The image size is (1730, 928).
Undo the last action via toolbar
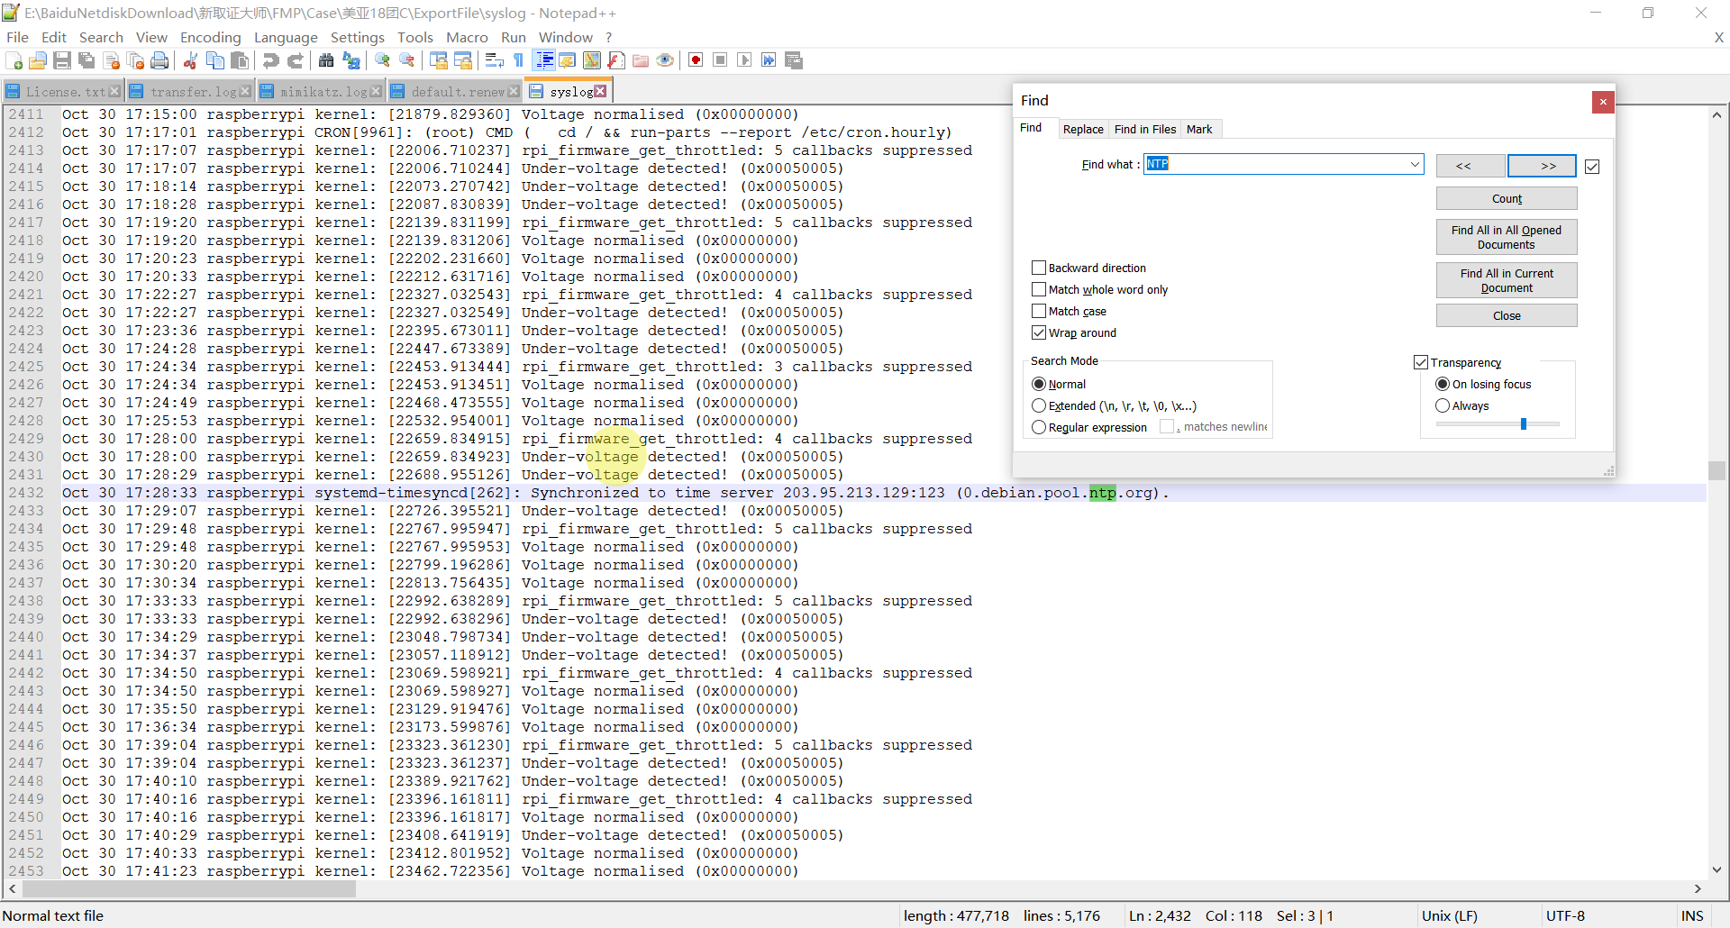click(270, 60)
